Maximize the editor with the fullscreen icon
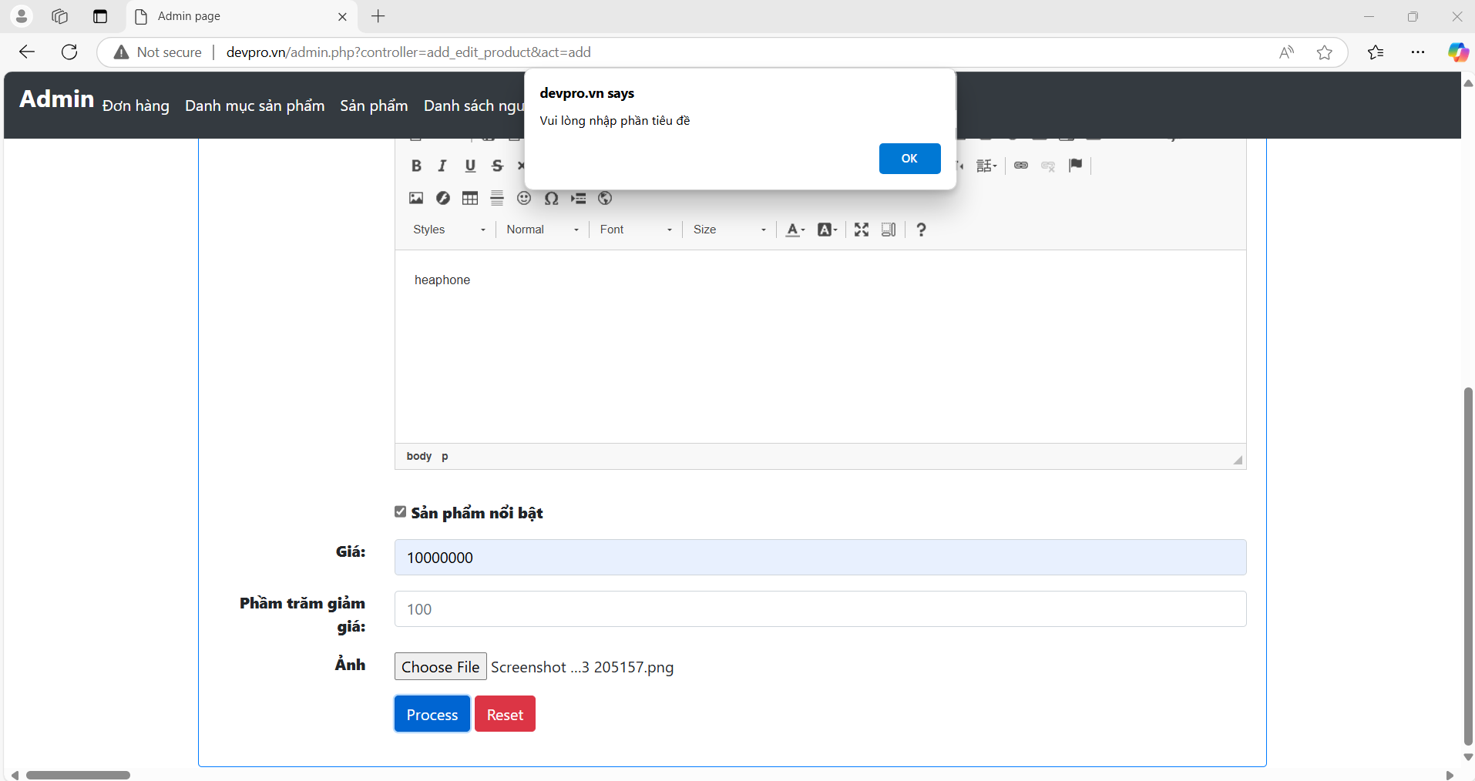 point(862,230)
